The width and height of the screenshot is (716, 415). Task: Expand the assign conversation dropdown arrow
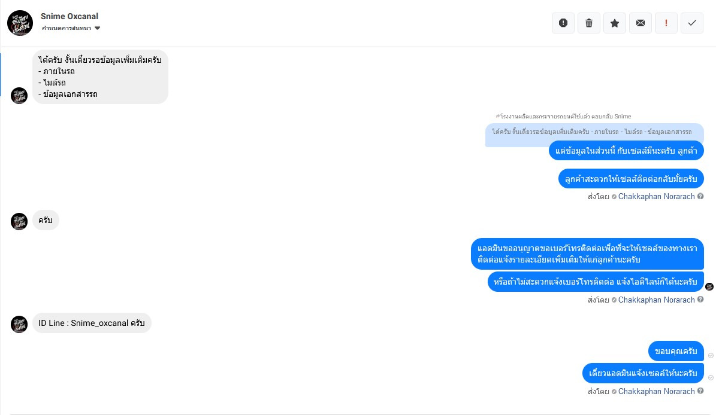click(x=97, y=28)
